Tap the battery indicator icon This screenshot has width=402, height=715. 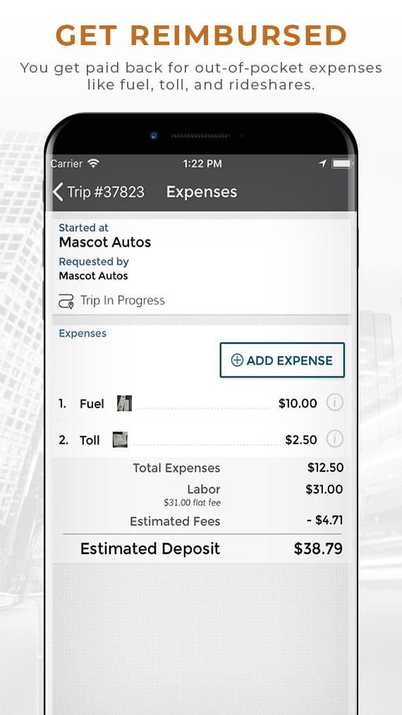click(x=342, y=164)
